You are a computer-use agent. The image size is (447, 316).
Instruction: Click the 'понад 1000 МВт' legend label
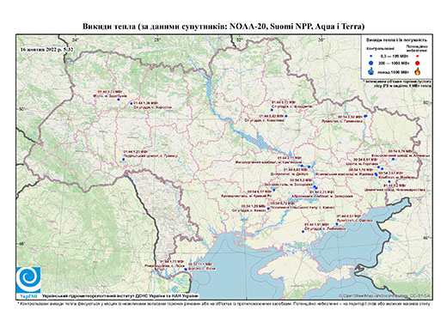click(393, 71)
